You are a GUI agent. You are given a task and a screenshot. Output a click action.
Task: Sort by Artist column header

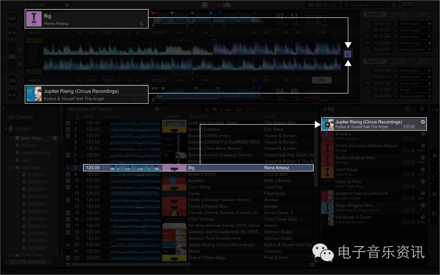point(270,116)
